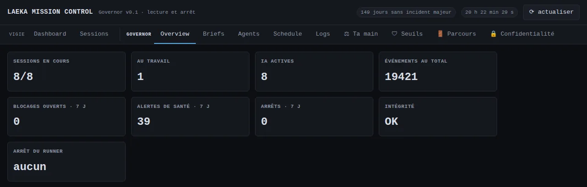Select the Overview tab
The image size is (587, 187).
tap(175, 34)
